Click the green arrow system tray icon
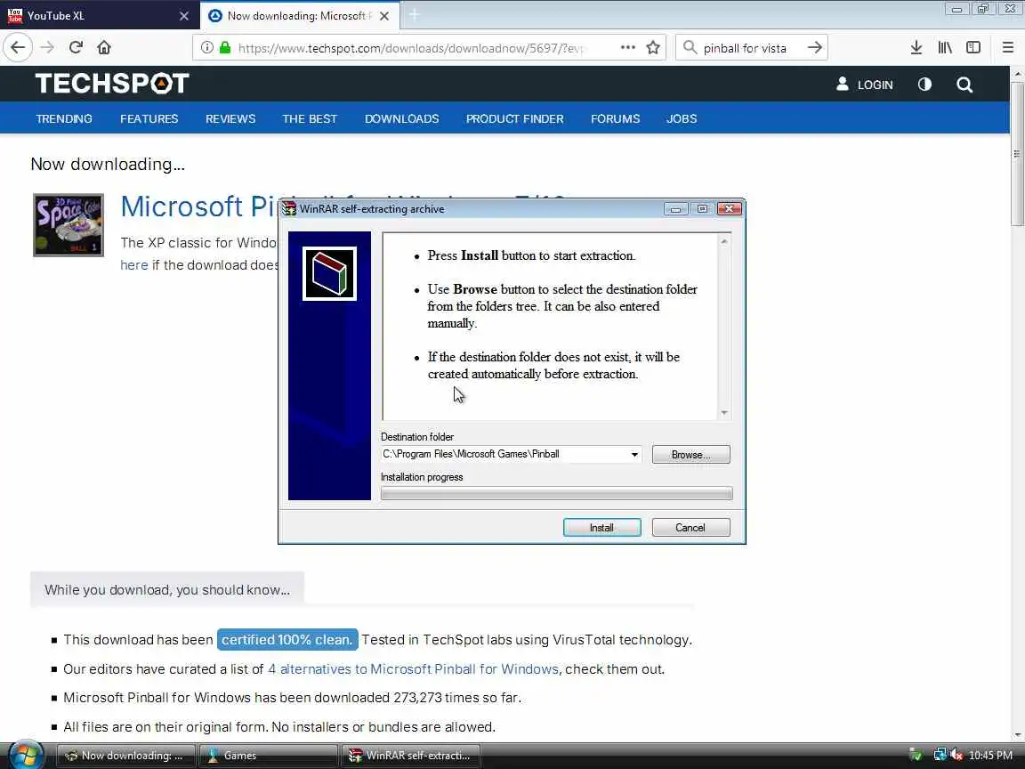Viewport: 1025px width, 769px height. click(x=916, y=756)
